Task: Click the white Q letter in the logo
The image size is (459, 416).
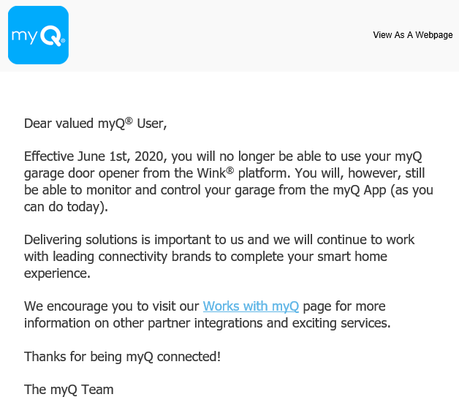Action: pos(50,36)
